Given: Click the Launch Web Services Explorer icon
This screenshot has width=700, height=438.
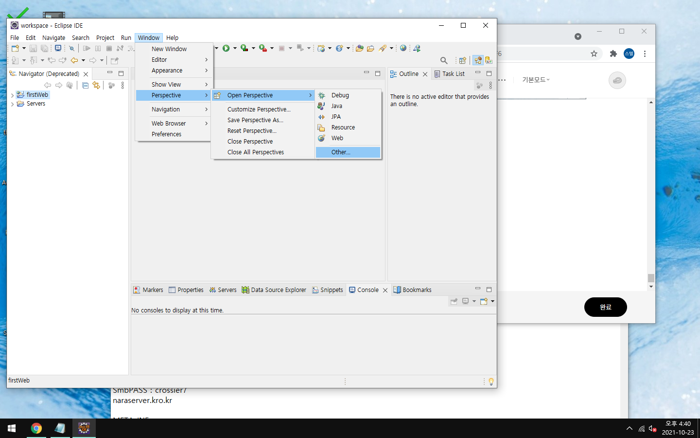Looking at the screenshot, I should coord(417,48).
